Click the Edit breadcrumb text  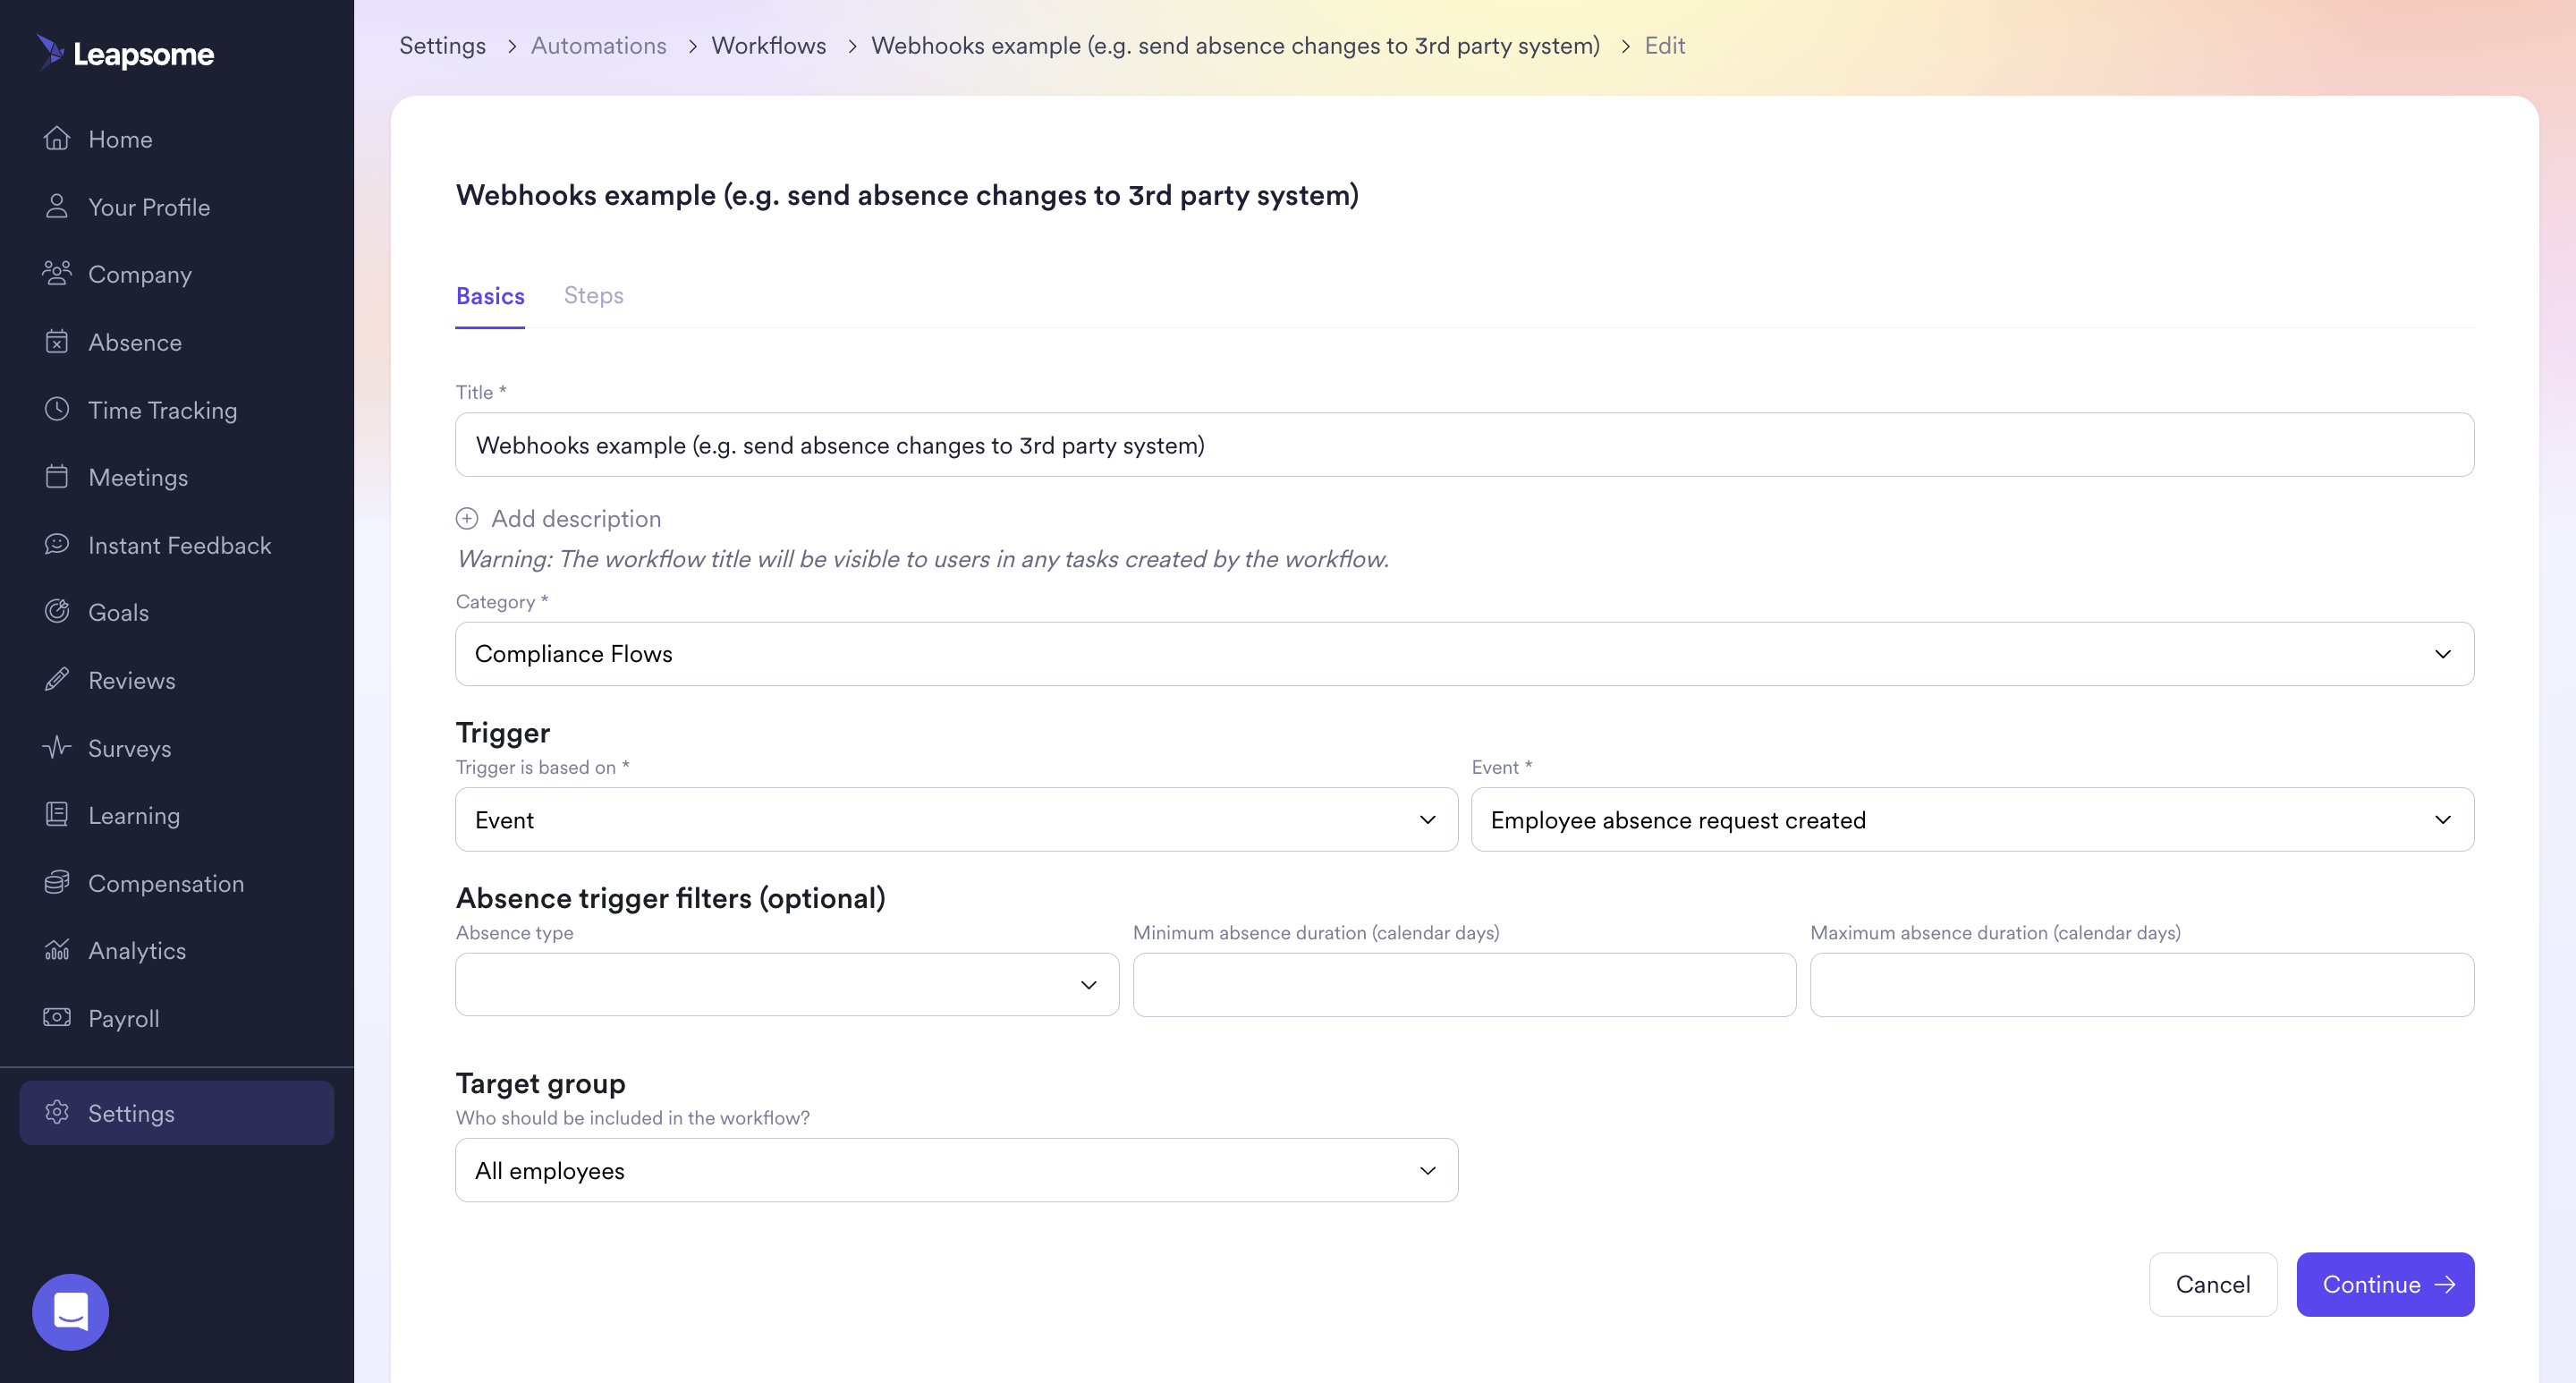[1665, 45]
